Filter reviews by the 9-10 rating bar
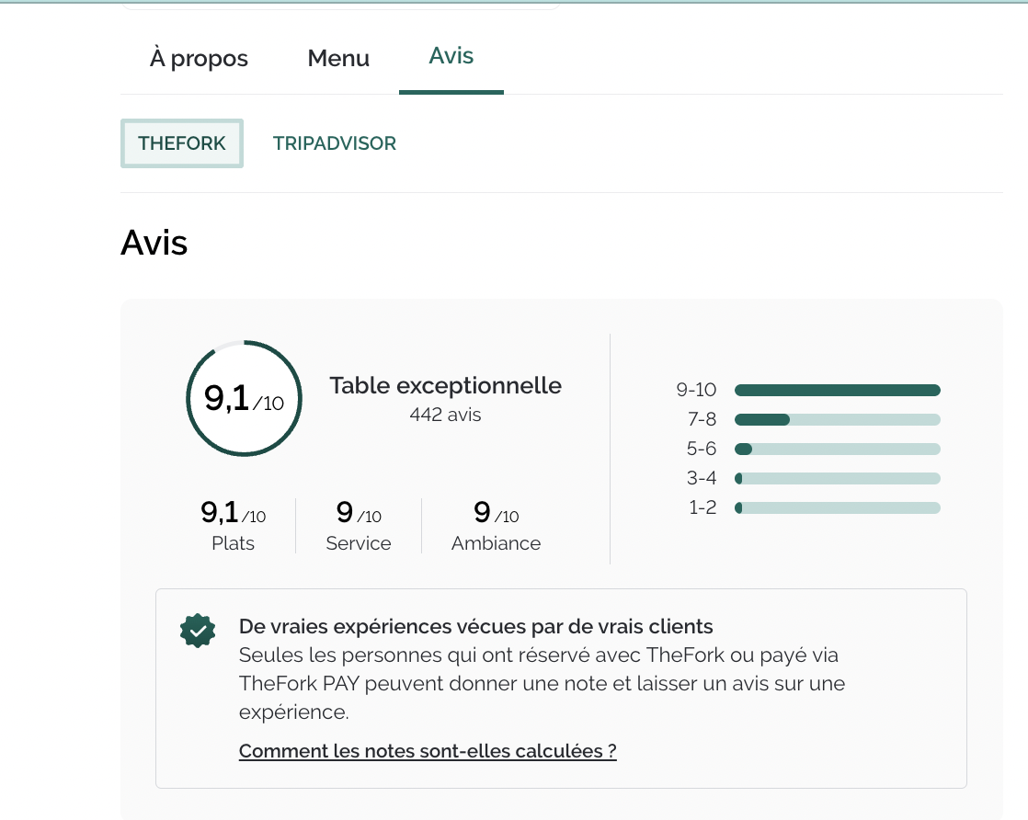 [x=837, y=391]
